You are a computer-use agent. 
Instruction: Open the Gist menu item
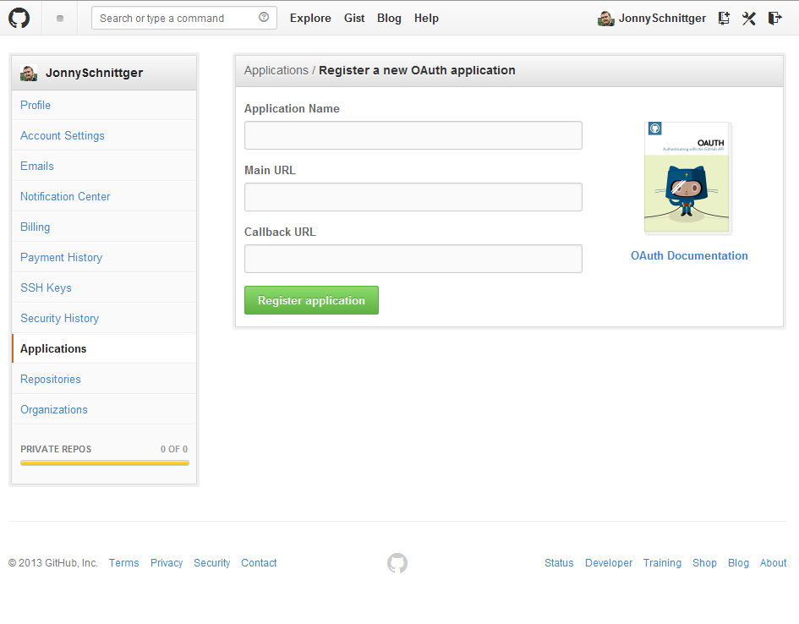click(x=354, y=19)
